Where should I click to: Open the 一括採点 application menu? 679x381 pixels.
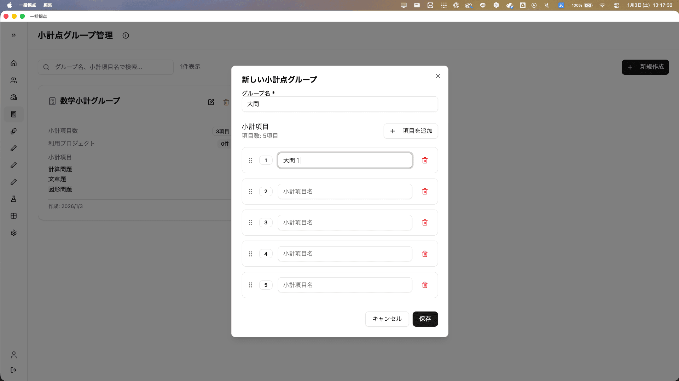[x=28, y=5]
